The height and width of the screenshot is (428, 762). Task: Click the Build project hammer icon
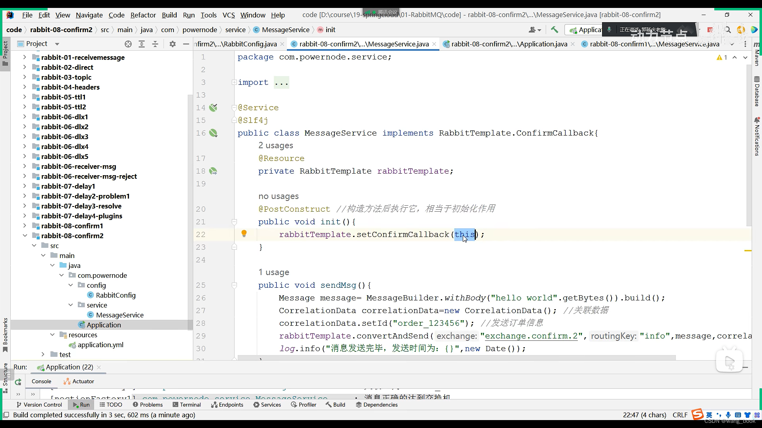tap(554, 30)
